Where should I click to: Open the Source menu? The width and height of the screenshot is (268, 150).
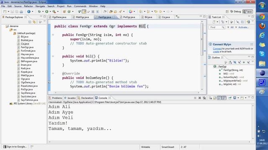(18, 6)
